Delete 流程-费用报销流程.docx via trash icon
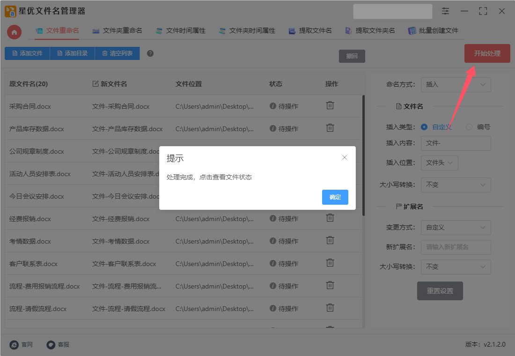This screenshot has height=356, width=515. click(x=330, y=285)
